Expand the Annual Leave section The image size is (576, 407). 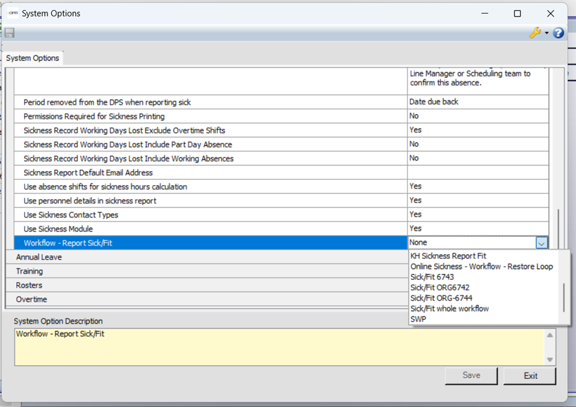(x=39, y=257)
